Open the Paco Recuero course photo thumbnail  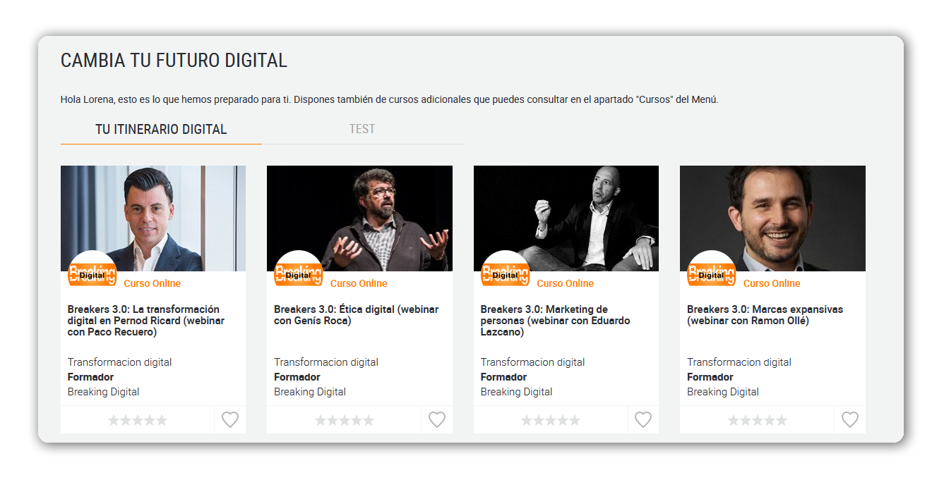pos(153,218)
